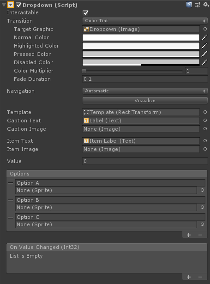The width and height of the screenshot is (210, 284).
Task: Disable the Dropdown script enable checkbox
Action: pyautogui.click(x=19, y=5)
